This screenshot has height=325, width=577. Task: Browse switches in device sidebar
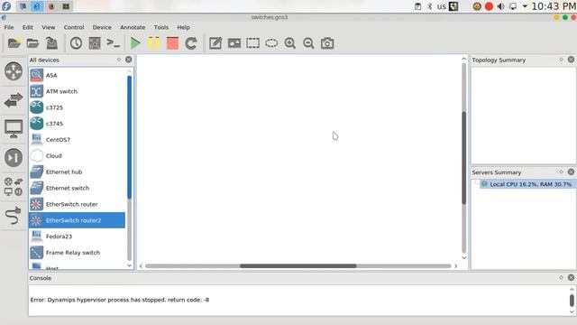click(14, 100)
